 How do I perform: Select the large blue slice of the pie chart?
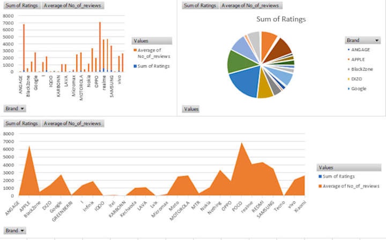(246, 82)
